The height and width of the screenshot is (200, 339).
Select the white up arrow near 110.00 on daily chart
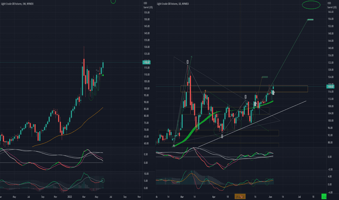255,104
